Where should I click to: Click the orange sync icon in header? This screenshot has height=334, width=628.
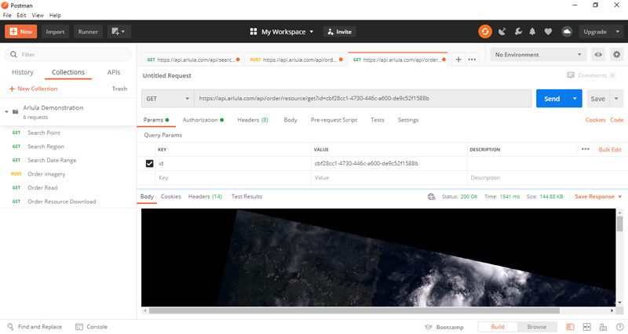pyautogui.click(x=485, y=31)
